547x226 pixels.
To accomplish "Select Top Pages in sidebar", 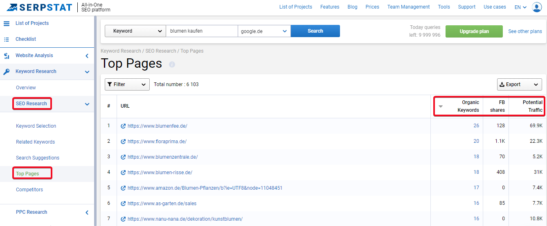I will [x=27, y=174].
